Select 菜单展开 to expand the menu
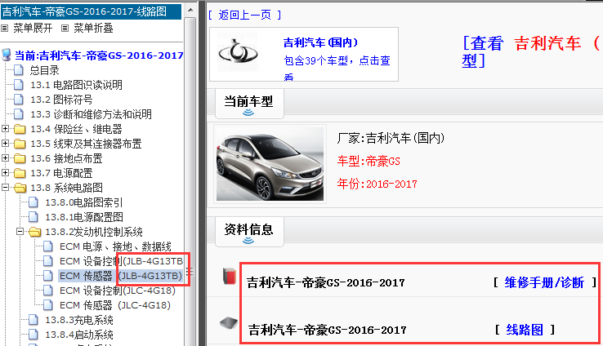 click(33, 28)
